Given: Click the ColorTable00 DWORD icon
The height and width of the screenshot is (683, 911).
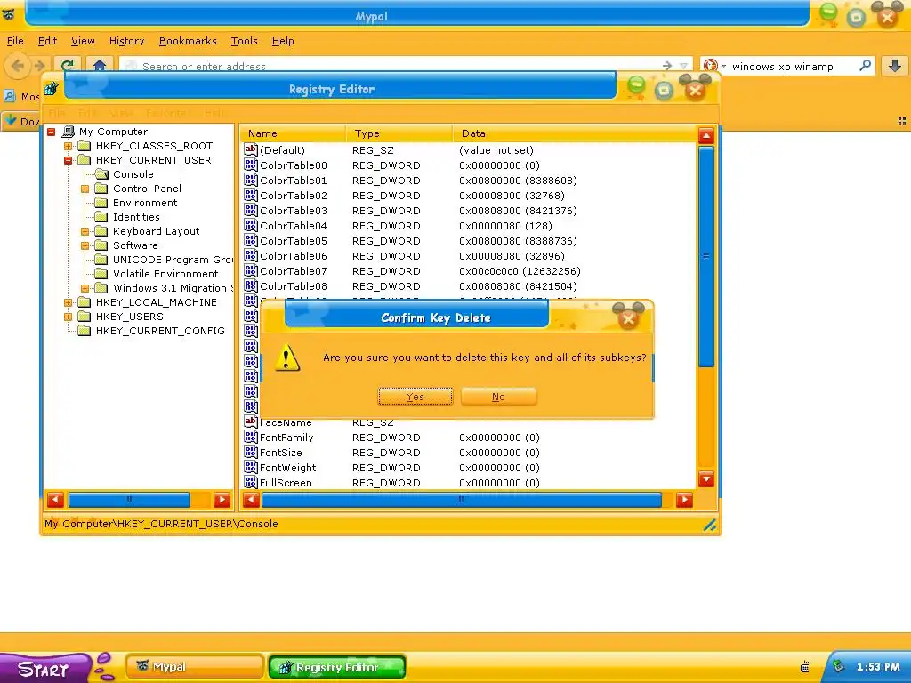Looking at the screenshot, I should click(x=250, y=165).
